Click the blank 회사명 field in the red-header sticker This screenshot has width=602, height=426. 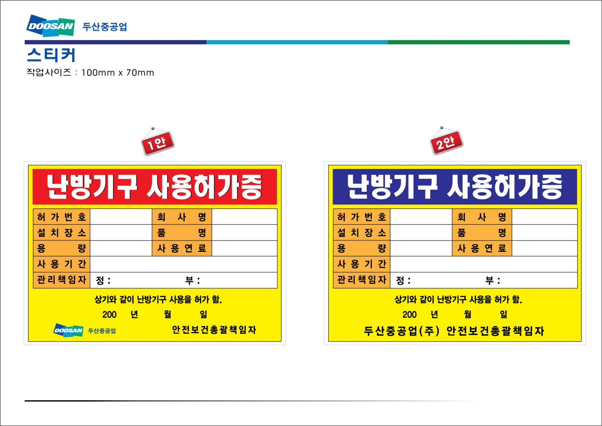(244, 217)
